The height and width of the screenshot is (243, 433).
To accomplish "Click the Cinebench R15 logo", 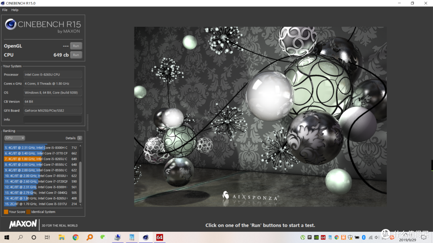I will 43,26.
